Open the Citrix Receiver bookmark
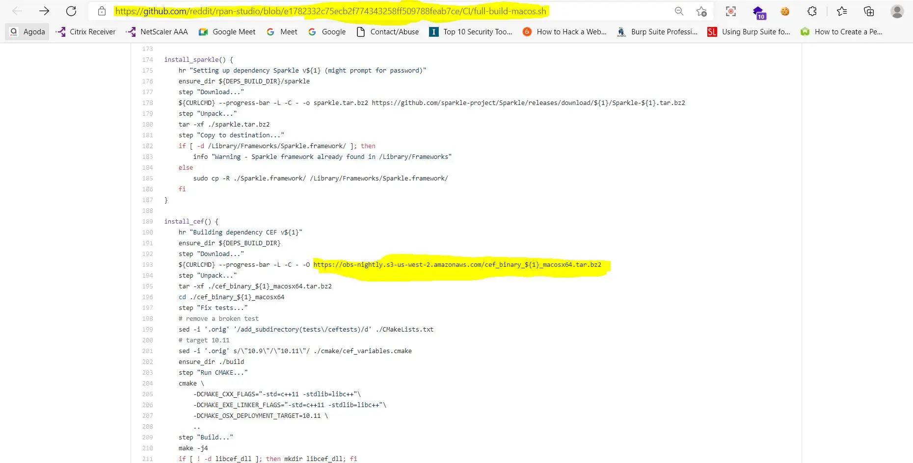Viewport: 913px width, 463px height. click(x=86, y=32)
